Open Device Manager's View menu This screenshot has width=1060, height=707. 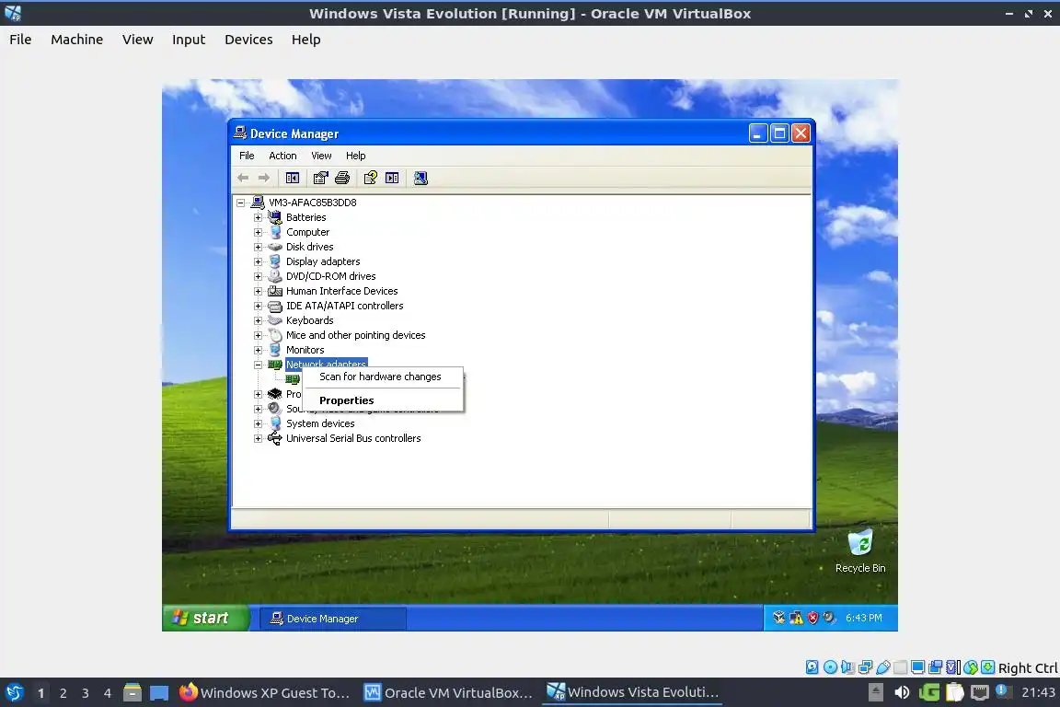pos(321,156)
